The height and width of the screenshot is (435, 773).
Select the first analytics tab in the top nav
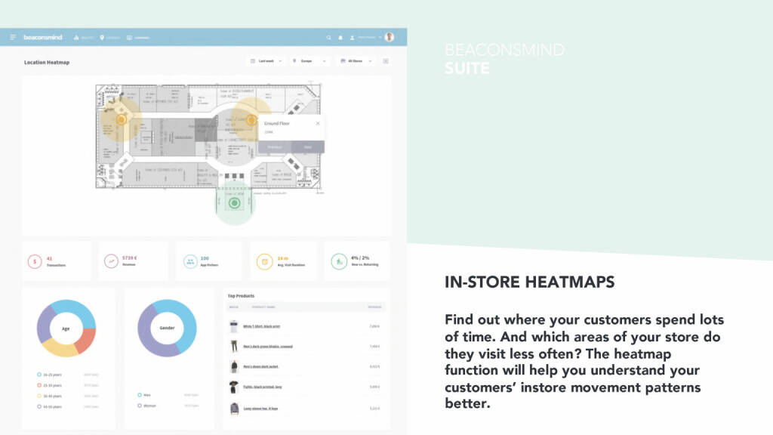coord(84,37)
